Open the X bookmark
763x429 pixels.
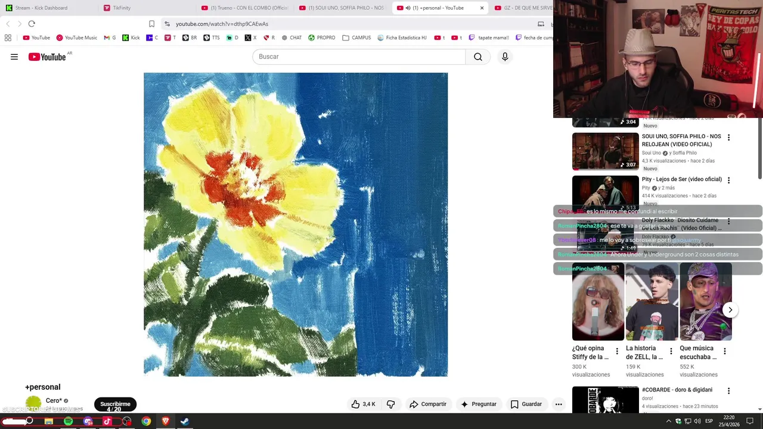coord(251,38)
